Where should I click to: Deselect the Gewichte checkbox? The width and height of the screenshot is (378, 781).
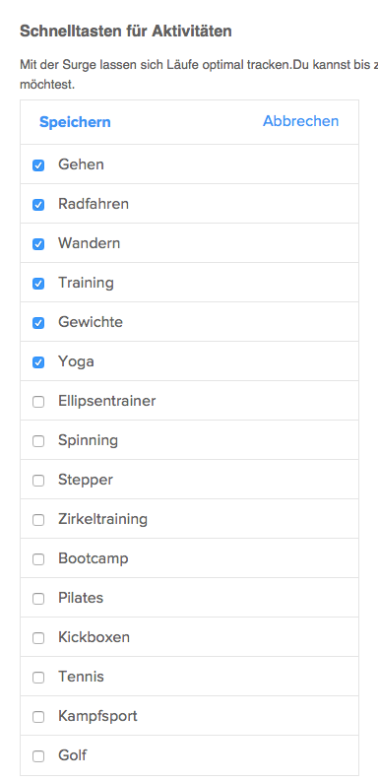[38, 323]
